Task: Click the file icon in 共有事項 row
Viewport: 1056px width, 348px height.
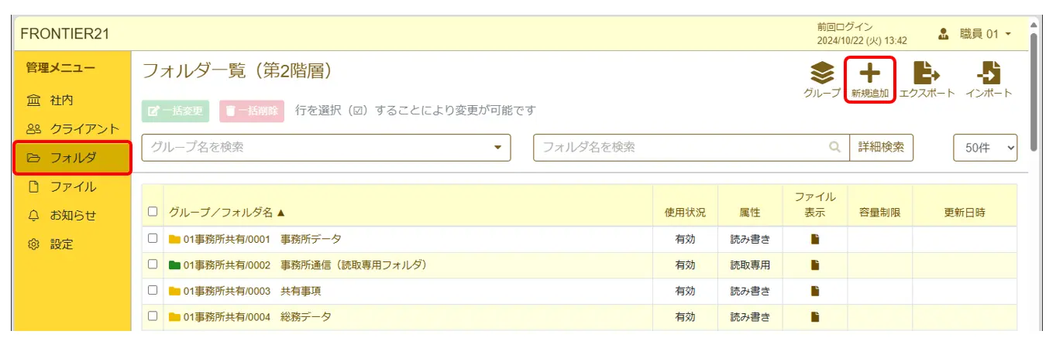Action: point(815,291)
